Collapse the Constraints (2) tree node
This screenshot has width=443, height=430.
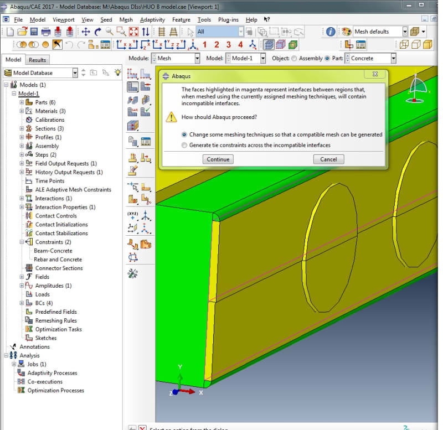tap(22, 242)
